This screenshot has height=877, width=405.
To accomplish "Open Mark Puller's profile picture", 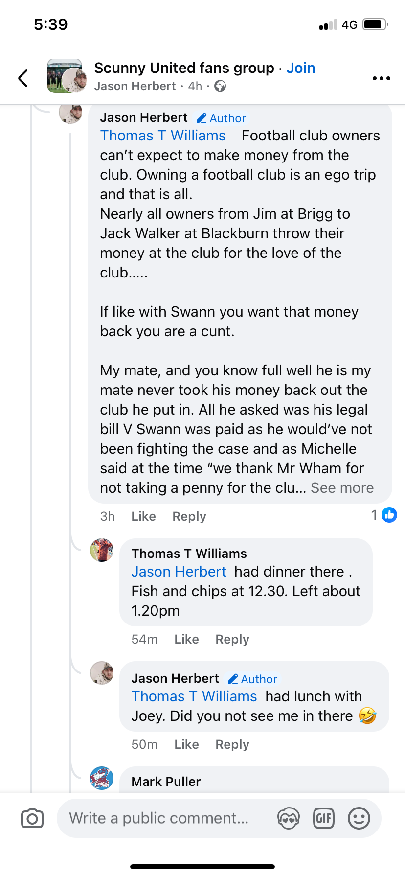I will [102, 778].
